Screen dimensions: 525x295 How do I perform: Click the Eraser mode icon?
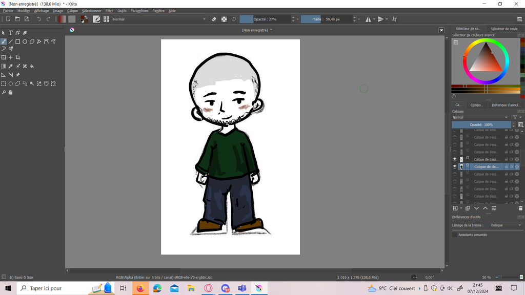[x=214, y=19]
